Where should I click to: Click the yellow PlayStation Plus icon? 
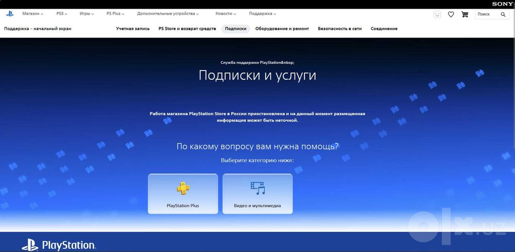(x=183, y=188)
